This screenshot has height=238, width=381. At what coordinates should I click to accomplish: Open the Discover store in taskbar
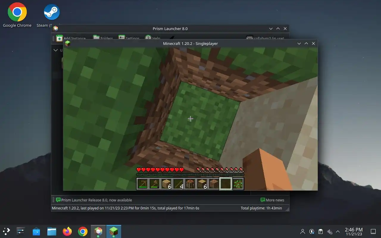coord(36,231)
